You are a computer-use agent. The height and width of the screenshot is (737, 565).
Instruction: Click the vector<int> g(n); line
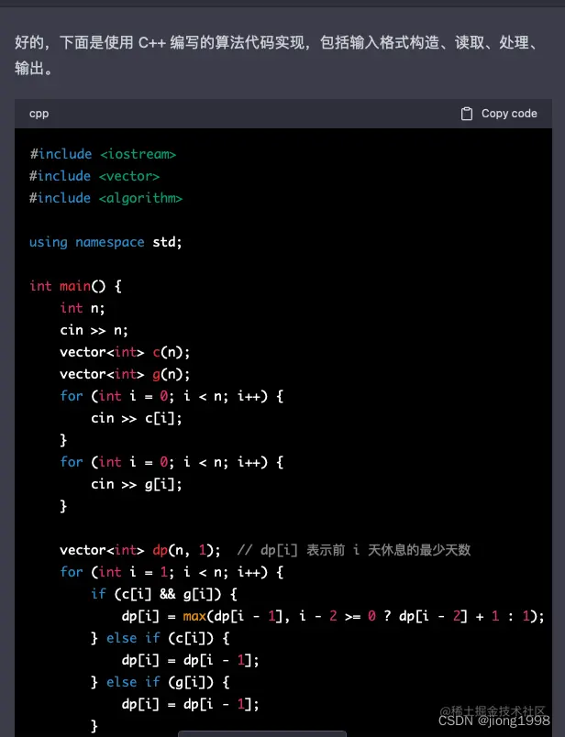pyautogui.click(x=125, y=374)
